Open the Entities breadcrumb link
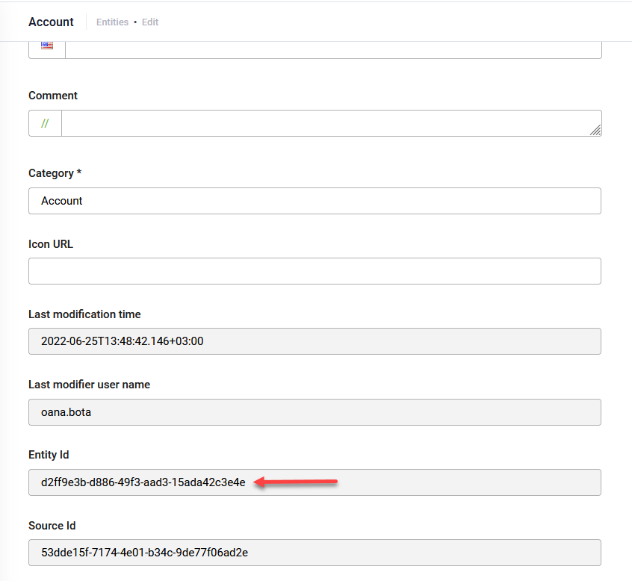 112,22
